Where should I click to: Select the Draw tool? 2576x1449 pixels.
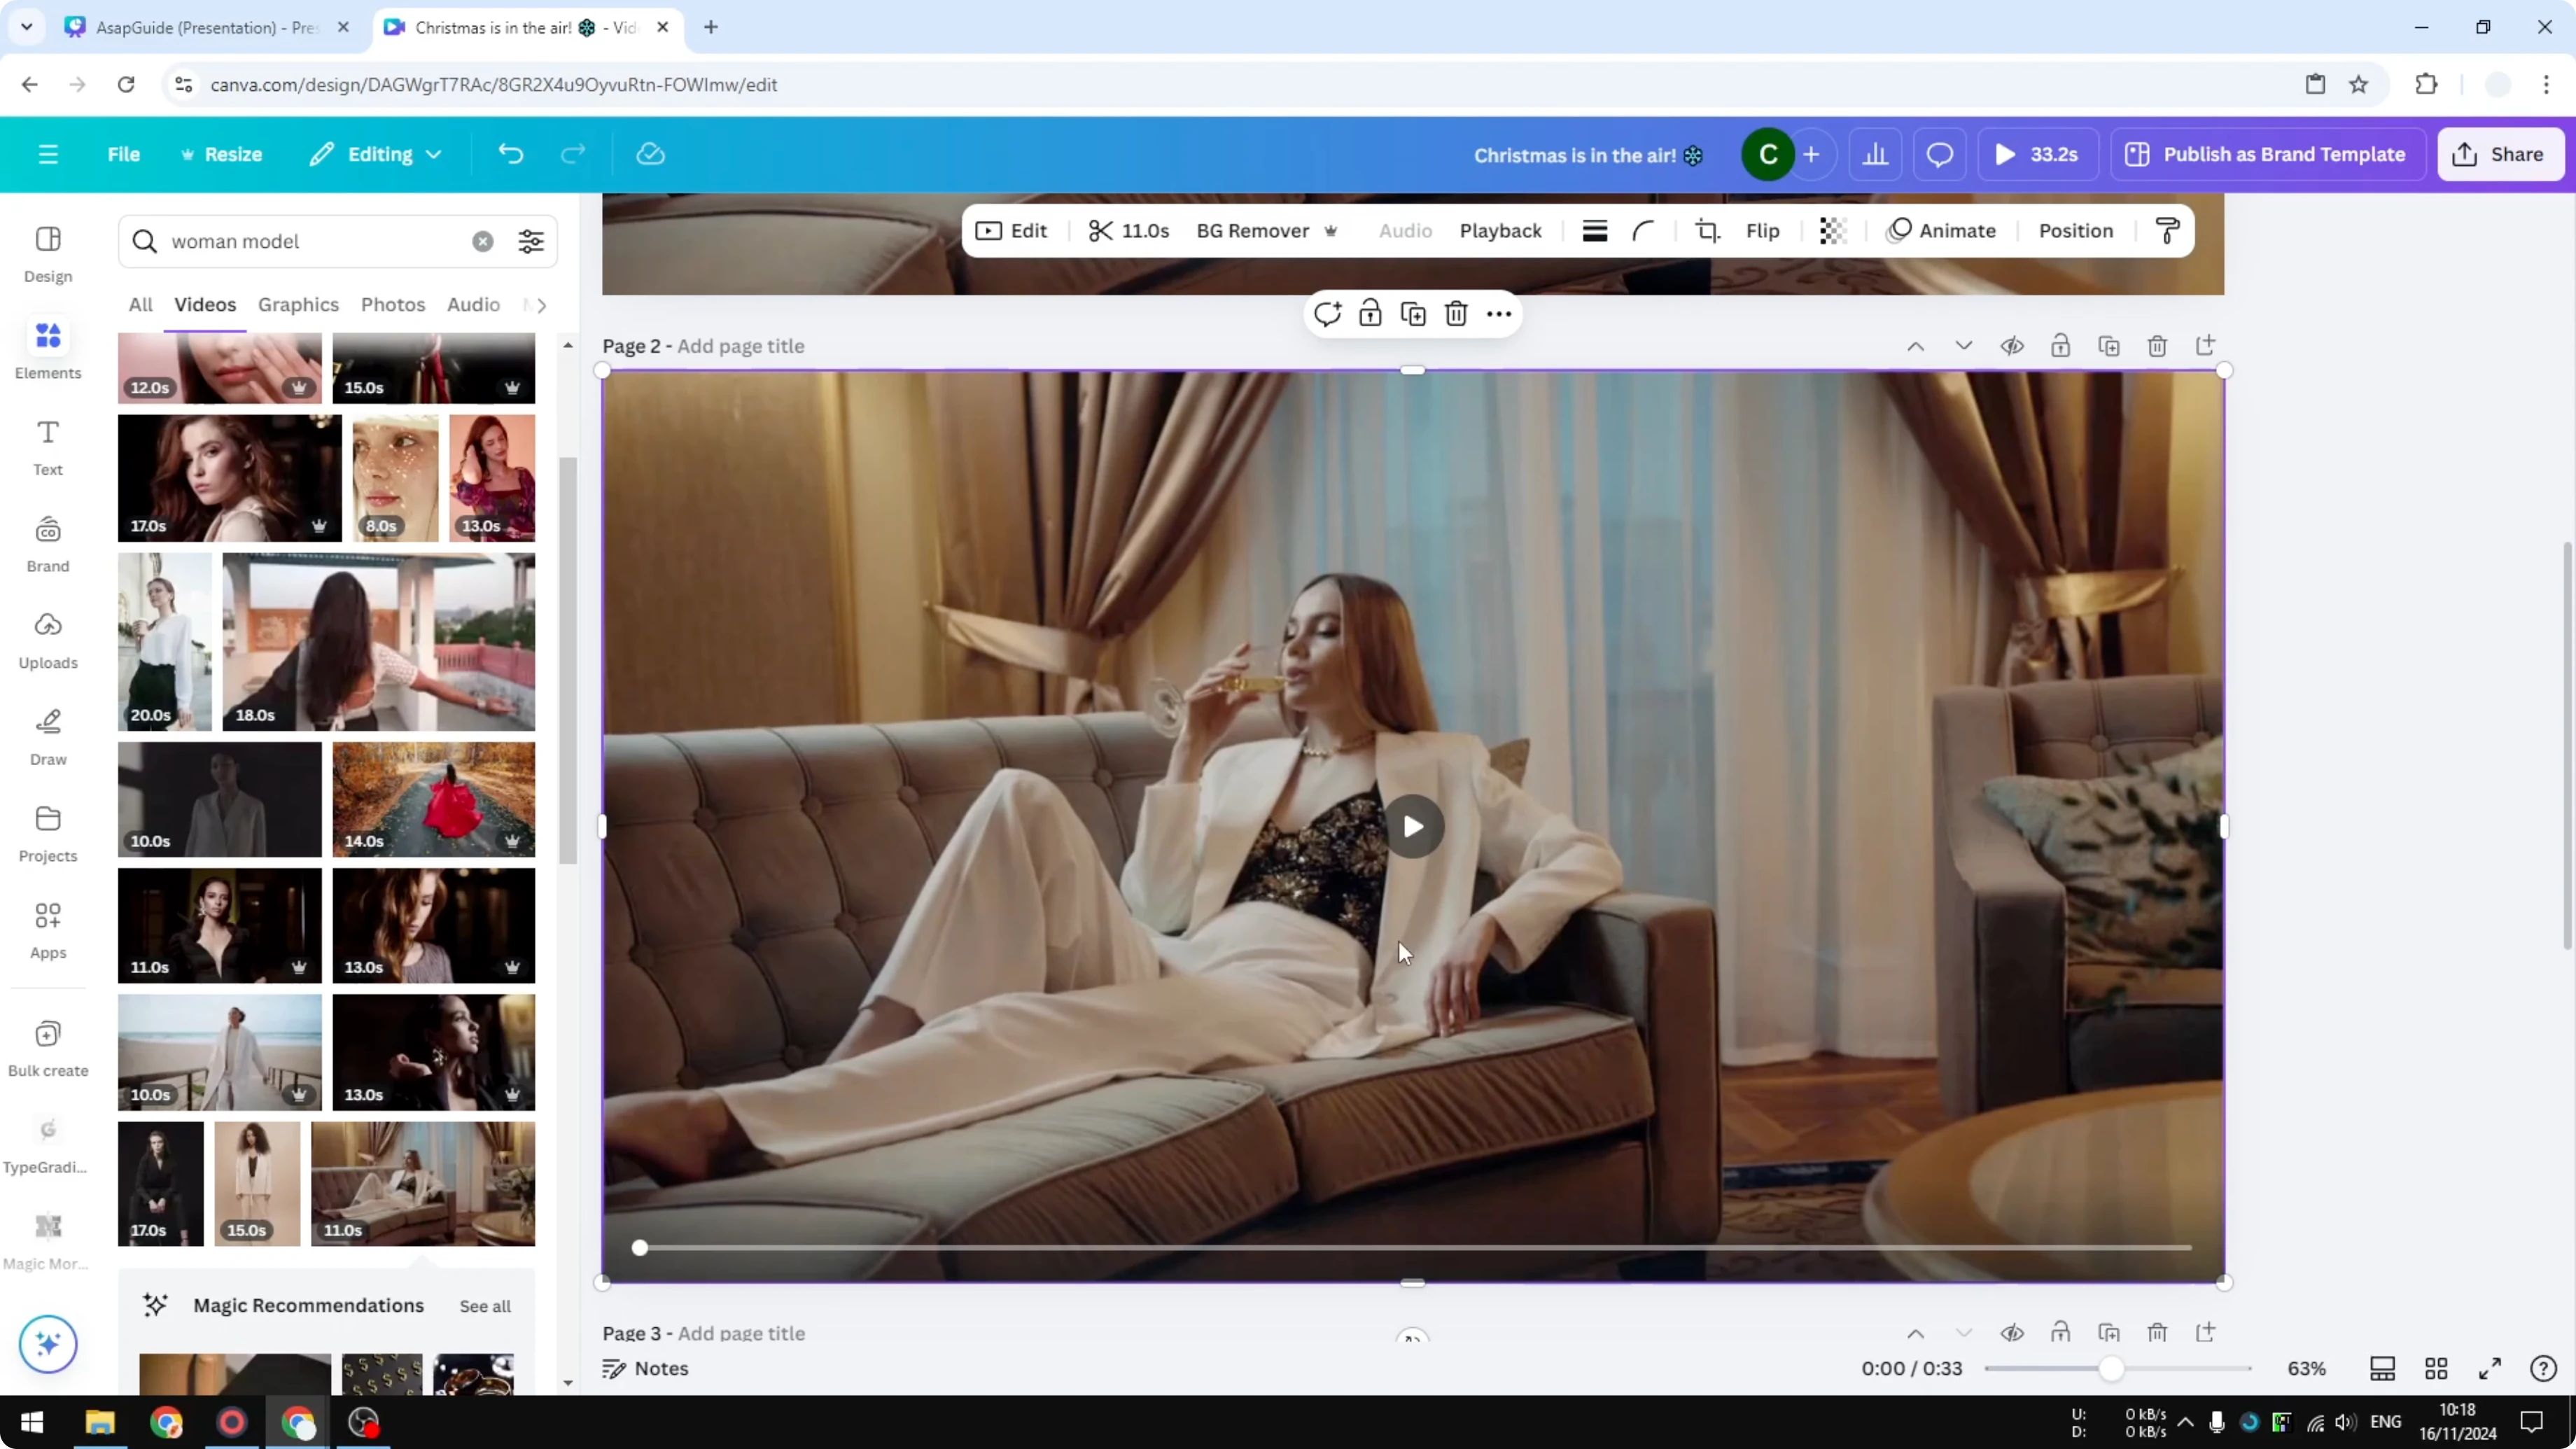[47, 735]
